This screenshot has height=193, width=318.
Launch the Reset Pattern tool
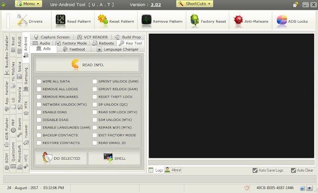pyautogui.click(x=116, y=21)
